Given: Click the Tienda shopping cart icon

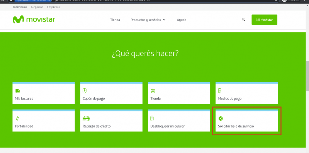Looking at the screenshot, I should [153, 91].
